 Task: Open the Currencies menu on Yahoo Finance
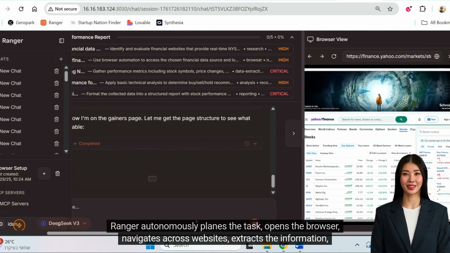click(366, 129)
